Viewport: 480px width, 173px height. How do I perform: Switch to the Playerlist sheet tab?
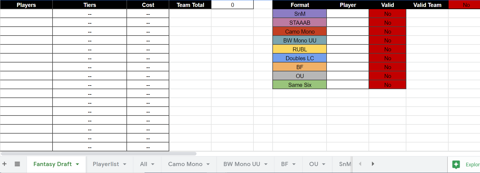[x=106, y=164]
